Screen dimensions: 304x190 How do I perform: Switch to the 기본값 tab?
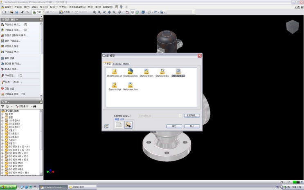pos(108,63)
